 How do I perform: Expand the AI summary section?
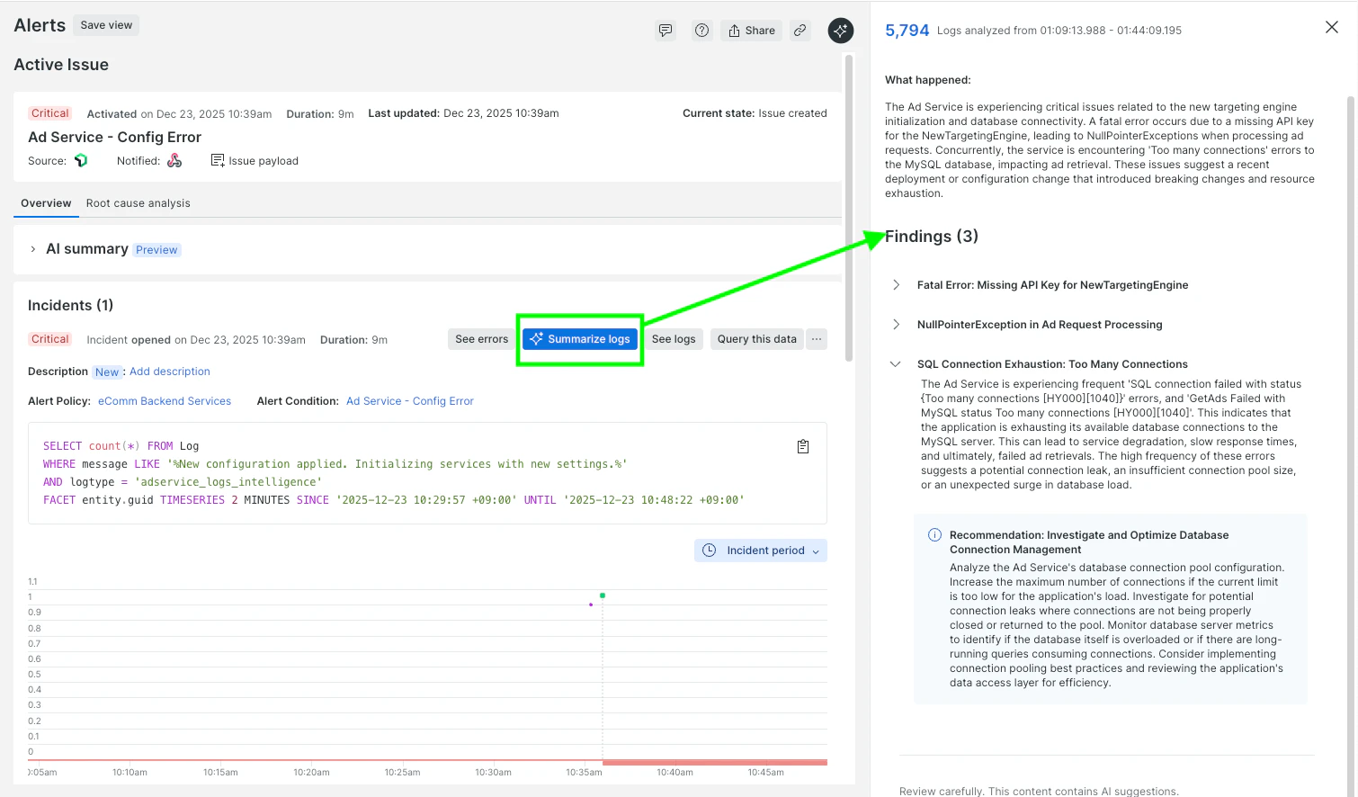tap(33, 249)
